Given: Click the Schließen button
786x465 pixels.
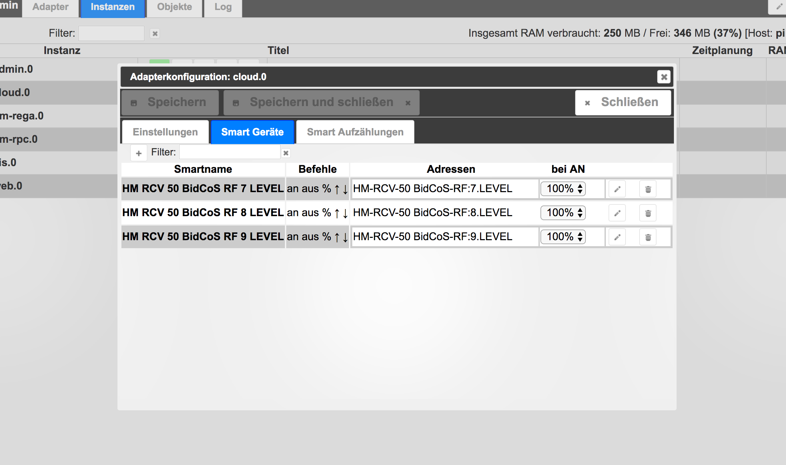Looking at the screenshot, I should (623, 102).
